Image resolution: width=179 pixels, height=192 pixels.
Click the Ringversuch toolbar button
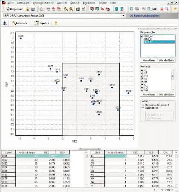pos(14,9)
